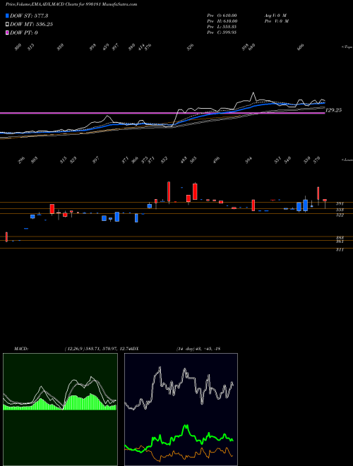Click the peak label '526' above price chart
The image size is (353, 466).
pyautogui.click(x=190, y=47)
